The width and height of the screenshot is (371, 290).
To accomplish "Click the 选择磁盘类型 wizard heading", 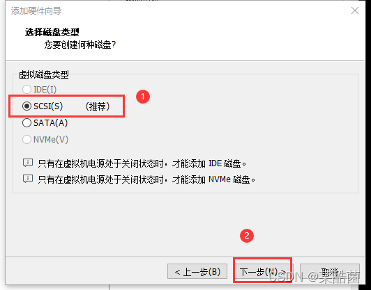I will (x=52, y=32).
